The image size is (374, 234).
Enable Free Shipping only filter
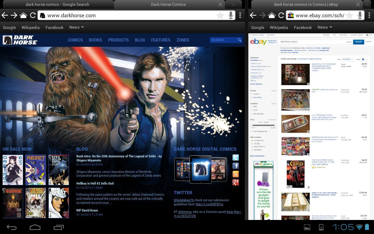[252, 131]
